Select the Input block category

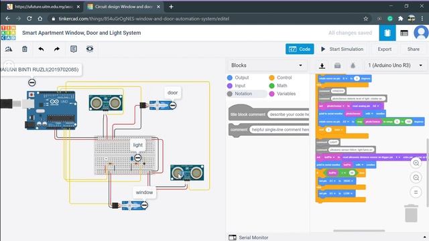(237, 86)
